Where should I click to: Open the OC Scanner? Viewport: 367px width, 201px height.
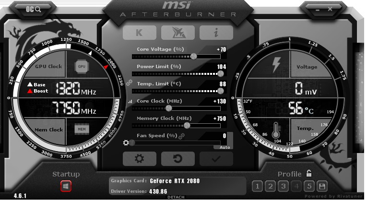tap(33, 10)
